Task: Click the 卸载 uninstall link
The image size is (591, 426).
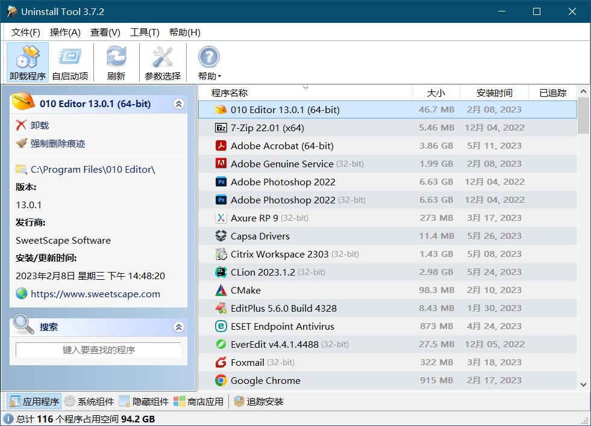Action: (x=40, y=125)
